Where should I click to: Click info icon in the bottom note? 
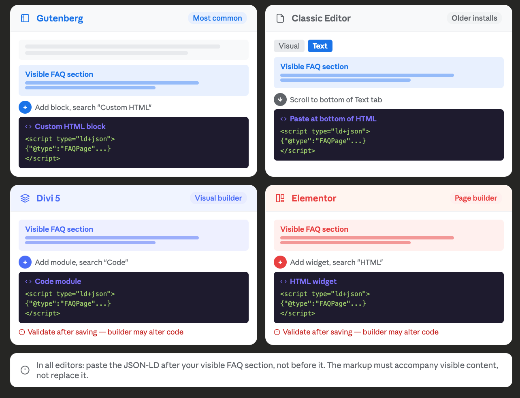click(x=25, y=370)
